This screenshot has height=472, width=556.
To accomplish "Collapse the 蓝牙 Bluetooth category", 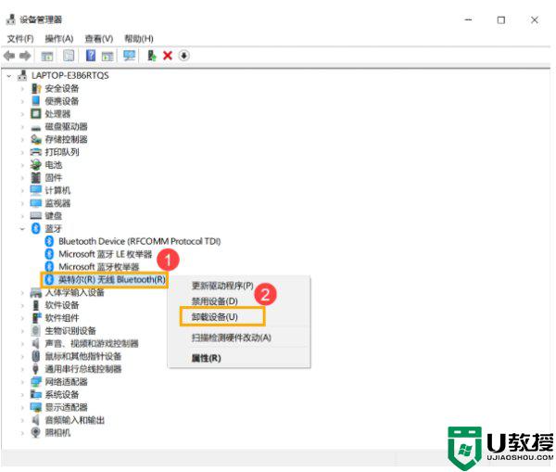I will (22, 228).
